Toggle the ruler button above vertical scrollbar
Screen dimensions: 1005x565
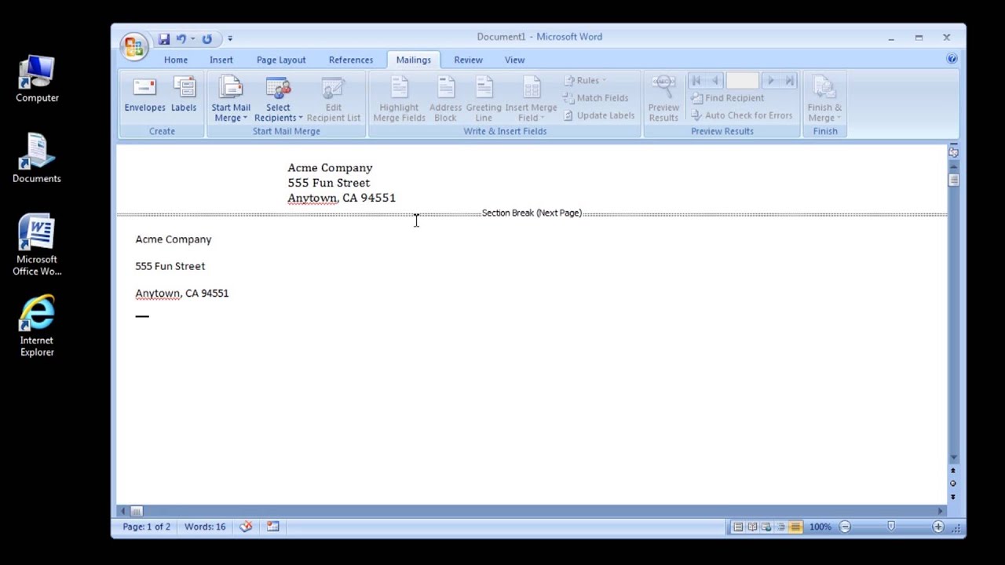click(x=953, y=152)
